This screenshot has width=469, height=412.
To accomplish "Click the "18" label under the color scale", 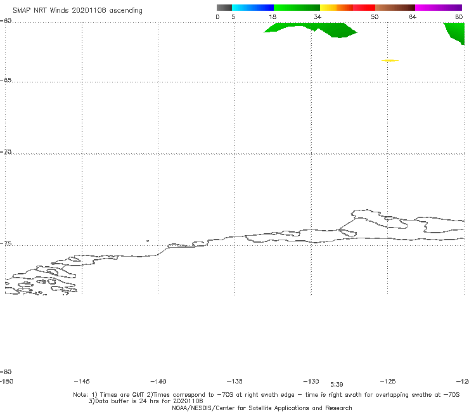I will [x=273, y=17].
